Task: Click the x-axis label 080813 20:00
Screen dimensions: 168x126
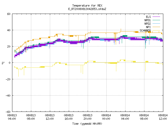Action: pyautogui.click(x=87, y=117)
